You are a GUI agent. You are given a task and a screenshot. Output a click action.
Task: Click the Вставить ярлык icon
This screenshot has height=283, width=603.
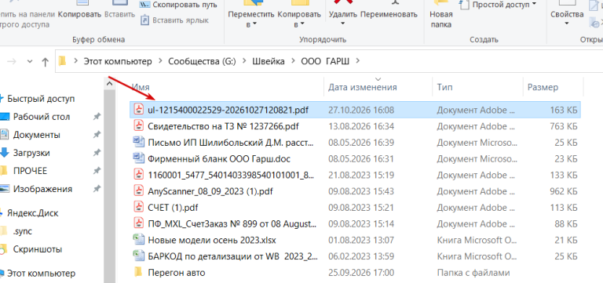click(x=144, y=20)
